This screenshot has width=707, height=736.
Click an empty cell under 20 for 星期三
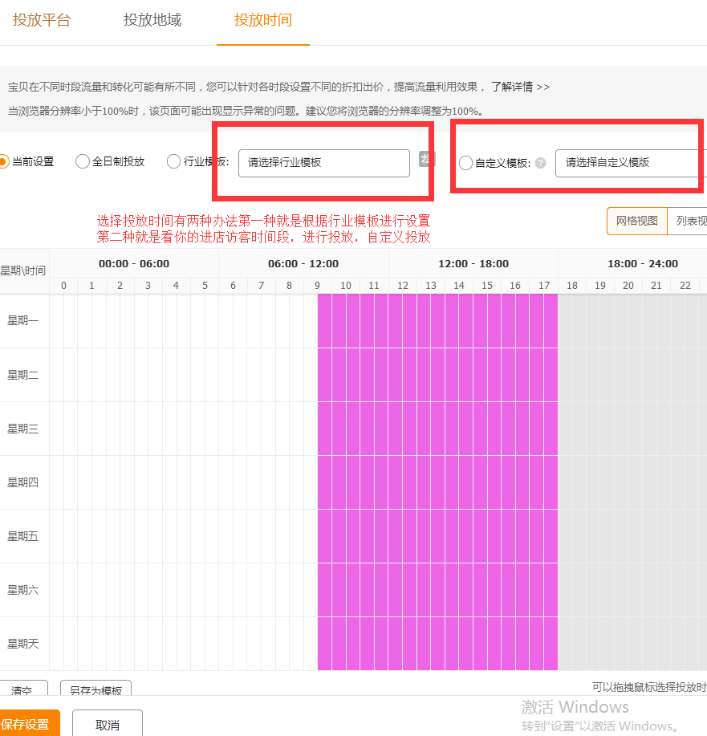(628, 427)
